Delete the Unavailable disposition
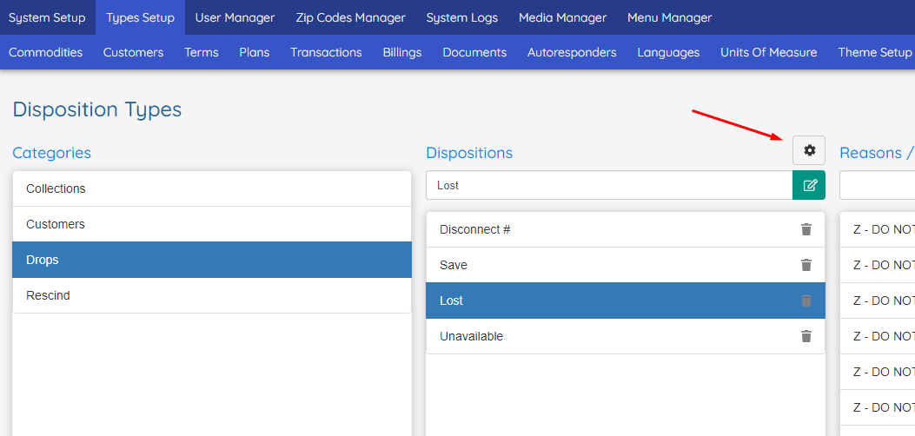 [x=806, y=336]
